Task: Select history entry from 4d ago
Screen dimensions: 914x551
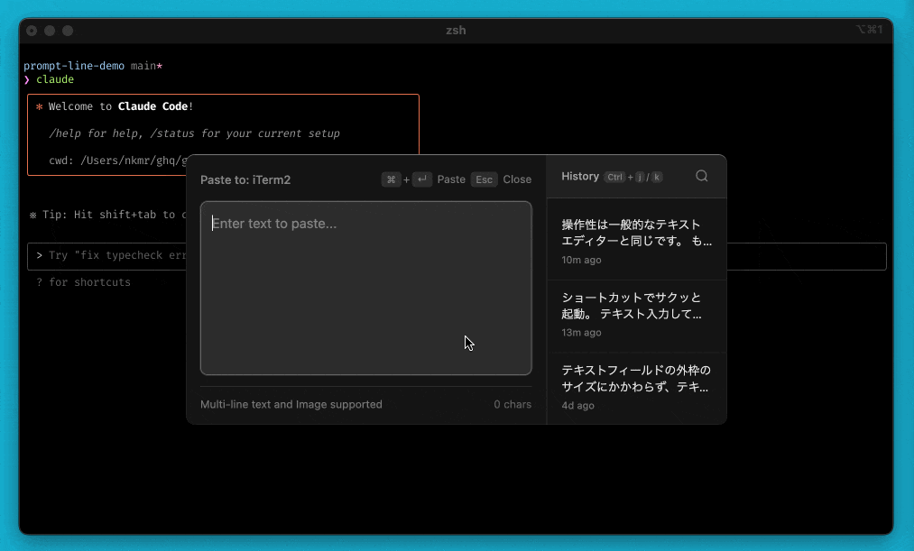Action: [x=636, y=388]
